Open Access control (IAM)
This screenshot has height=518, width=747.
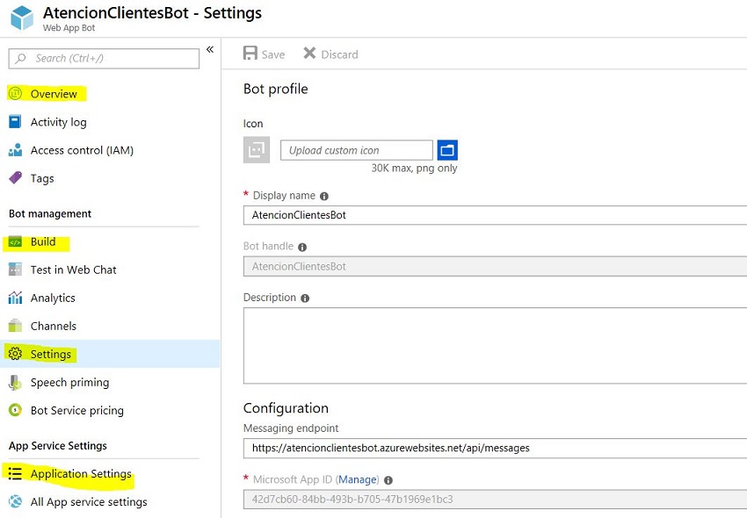pos(82,150)
